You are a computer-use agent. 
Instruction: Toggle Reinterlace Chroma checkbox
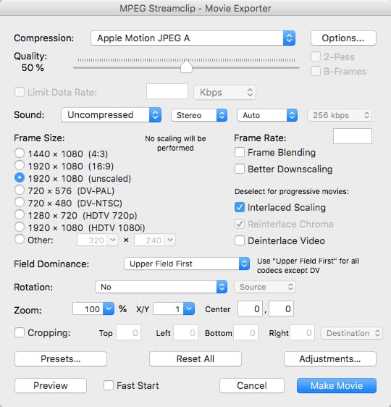coord(239,224)
